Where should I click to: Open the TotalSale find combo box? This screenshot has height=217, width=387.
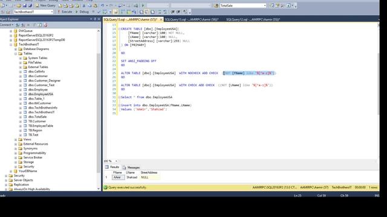coord(243,5)
